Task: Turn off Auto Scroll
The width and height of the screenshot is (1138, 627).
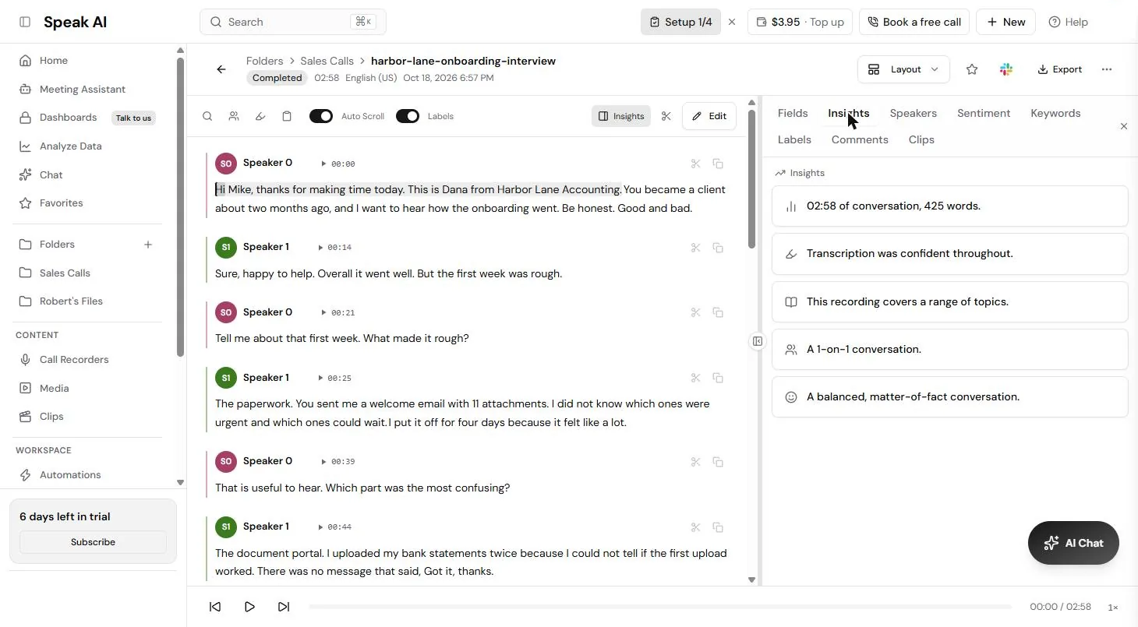Action: tap(321, 116)
